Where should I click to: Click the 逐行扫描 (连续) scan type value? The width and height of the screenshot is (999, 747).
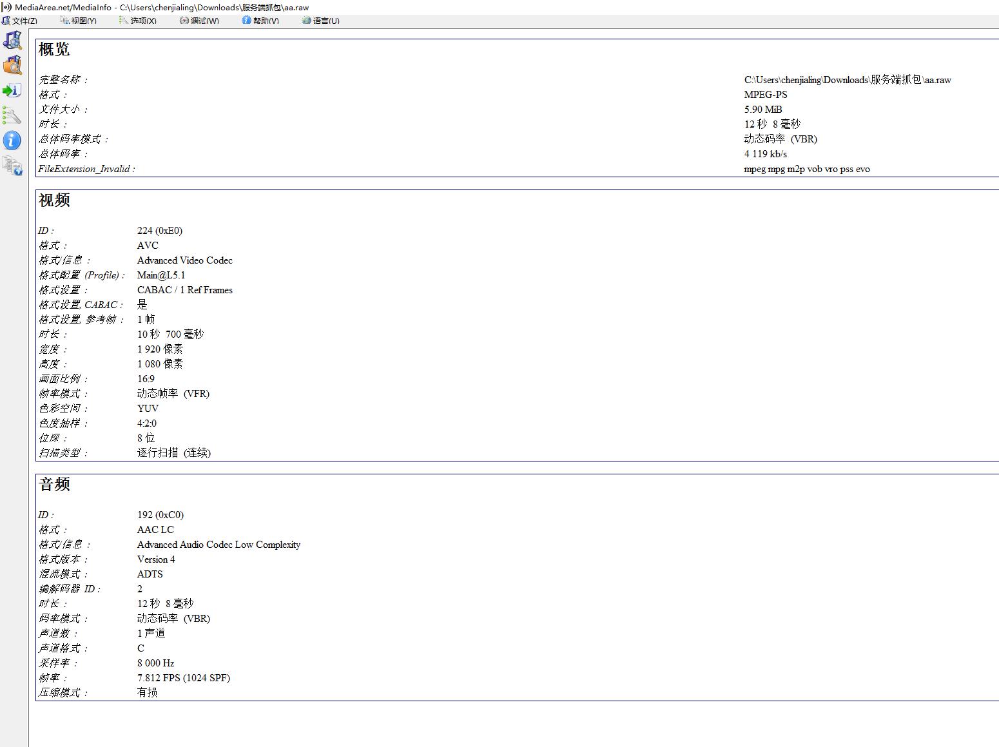tap(174, 453)
